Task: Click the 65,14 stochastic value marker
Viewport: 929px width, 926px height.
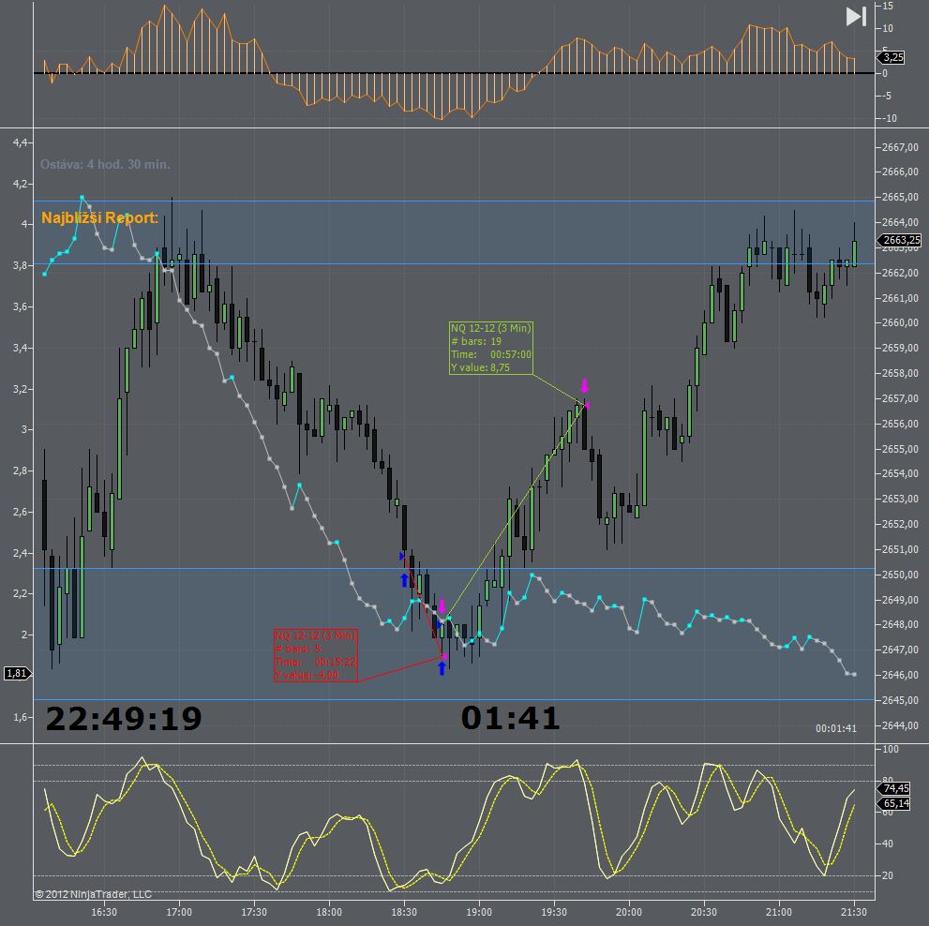Action: pos(893,803)
